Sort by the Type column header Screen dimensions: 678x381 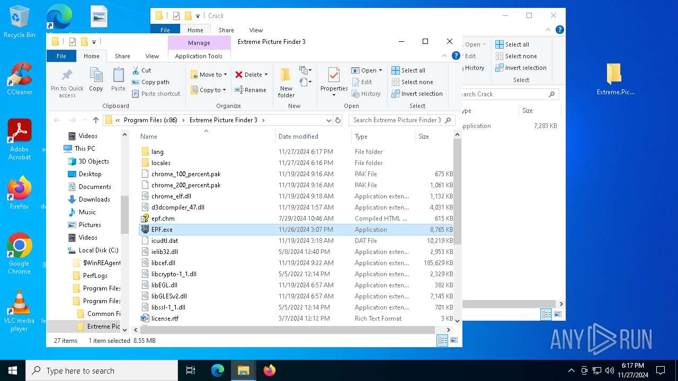pyautogui.click(x=383, y=137)
